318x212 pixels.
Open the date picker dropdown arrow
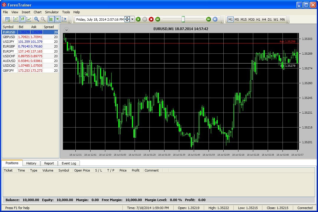133,19
